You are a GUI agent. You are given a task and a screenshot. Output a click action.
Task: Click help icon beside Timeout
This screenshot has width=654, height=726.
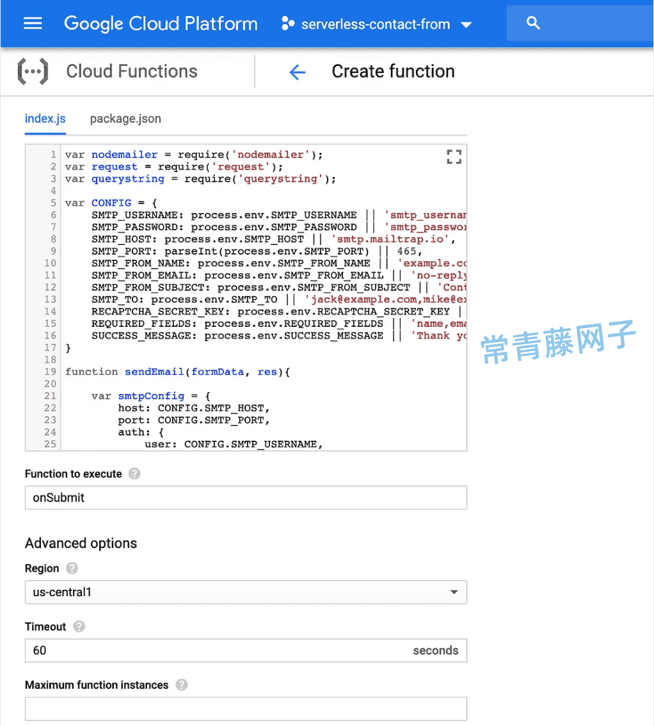coord(79,626)
